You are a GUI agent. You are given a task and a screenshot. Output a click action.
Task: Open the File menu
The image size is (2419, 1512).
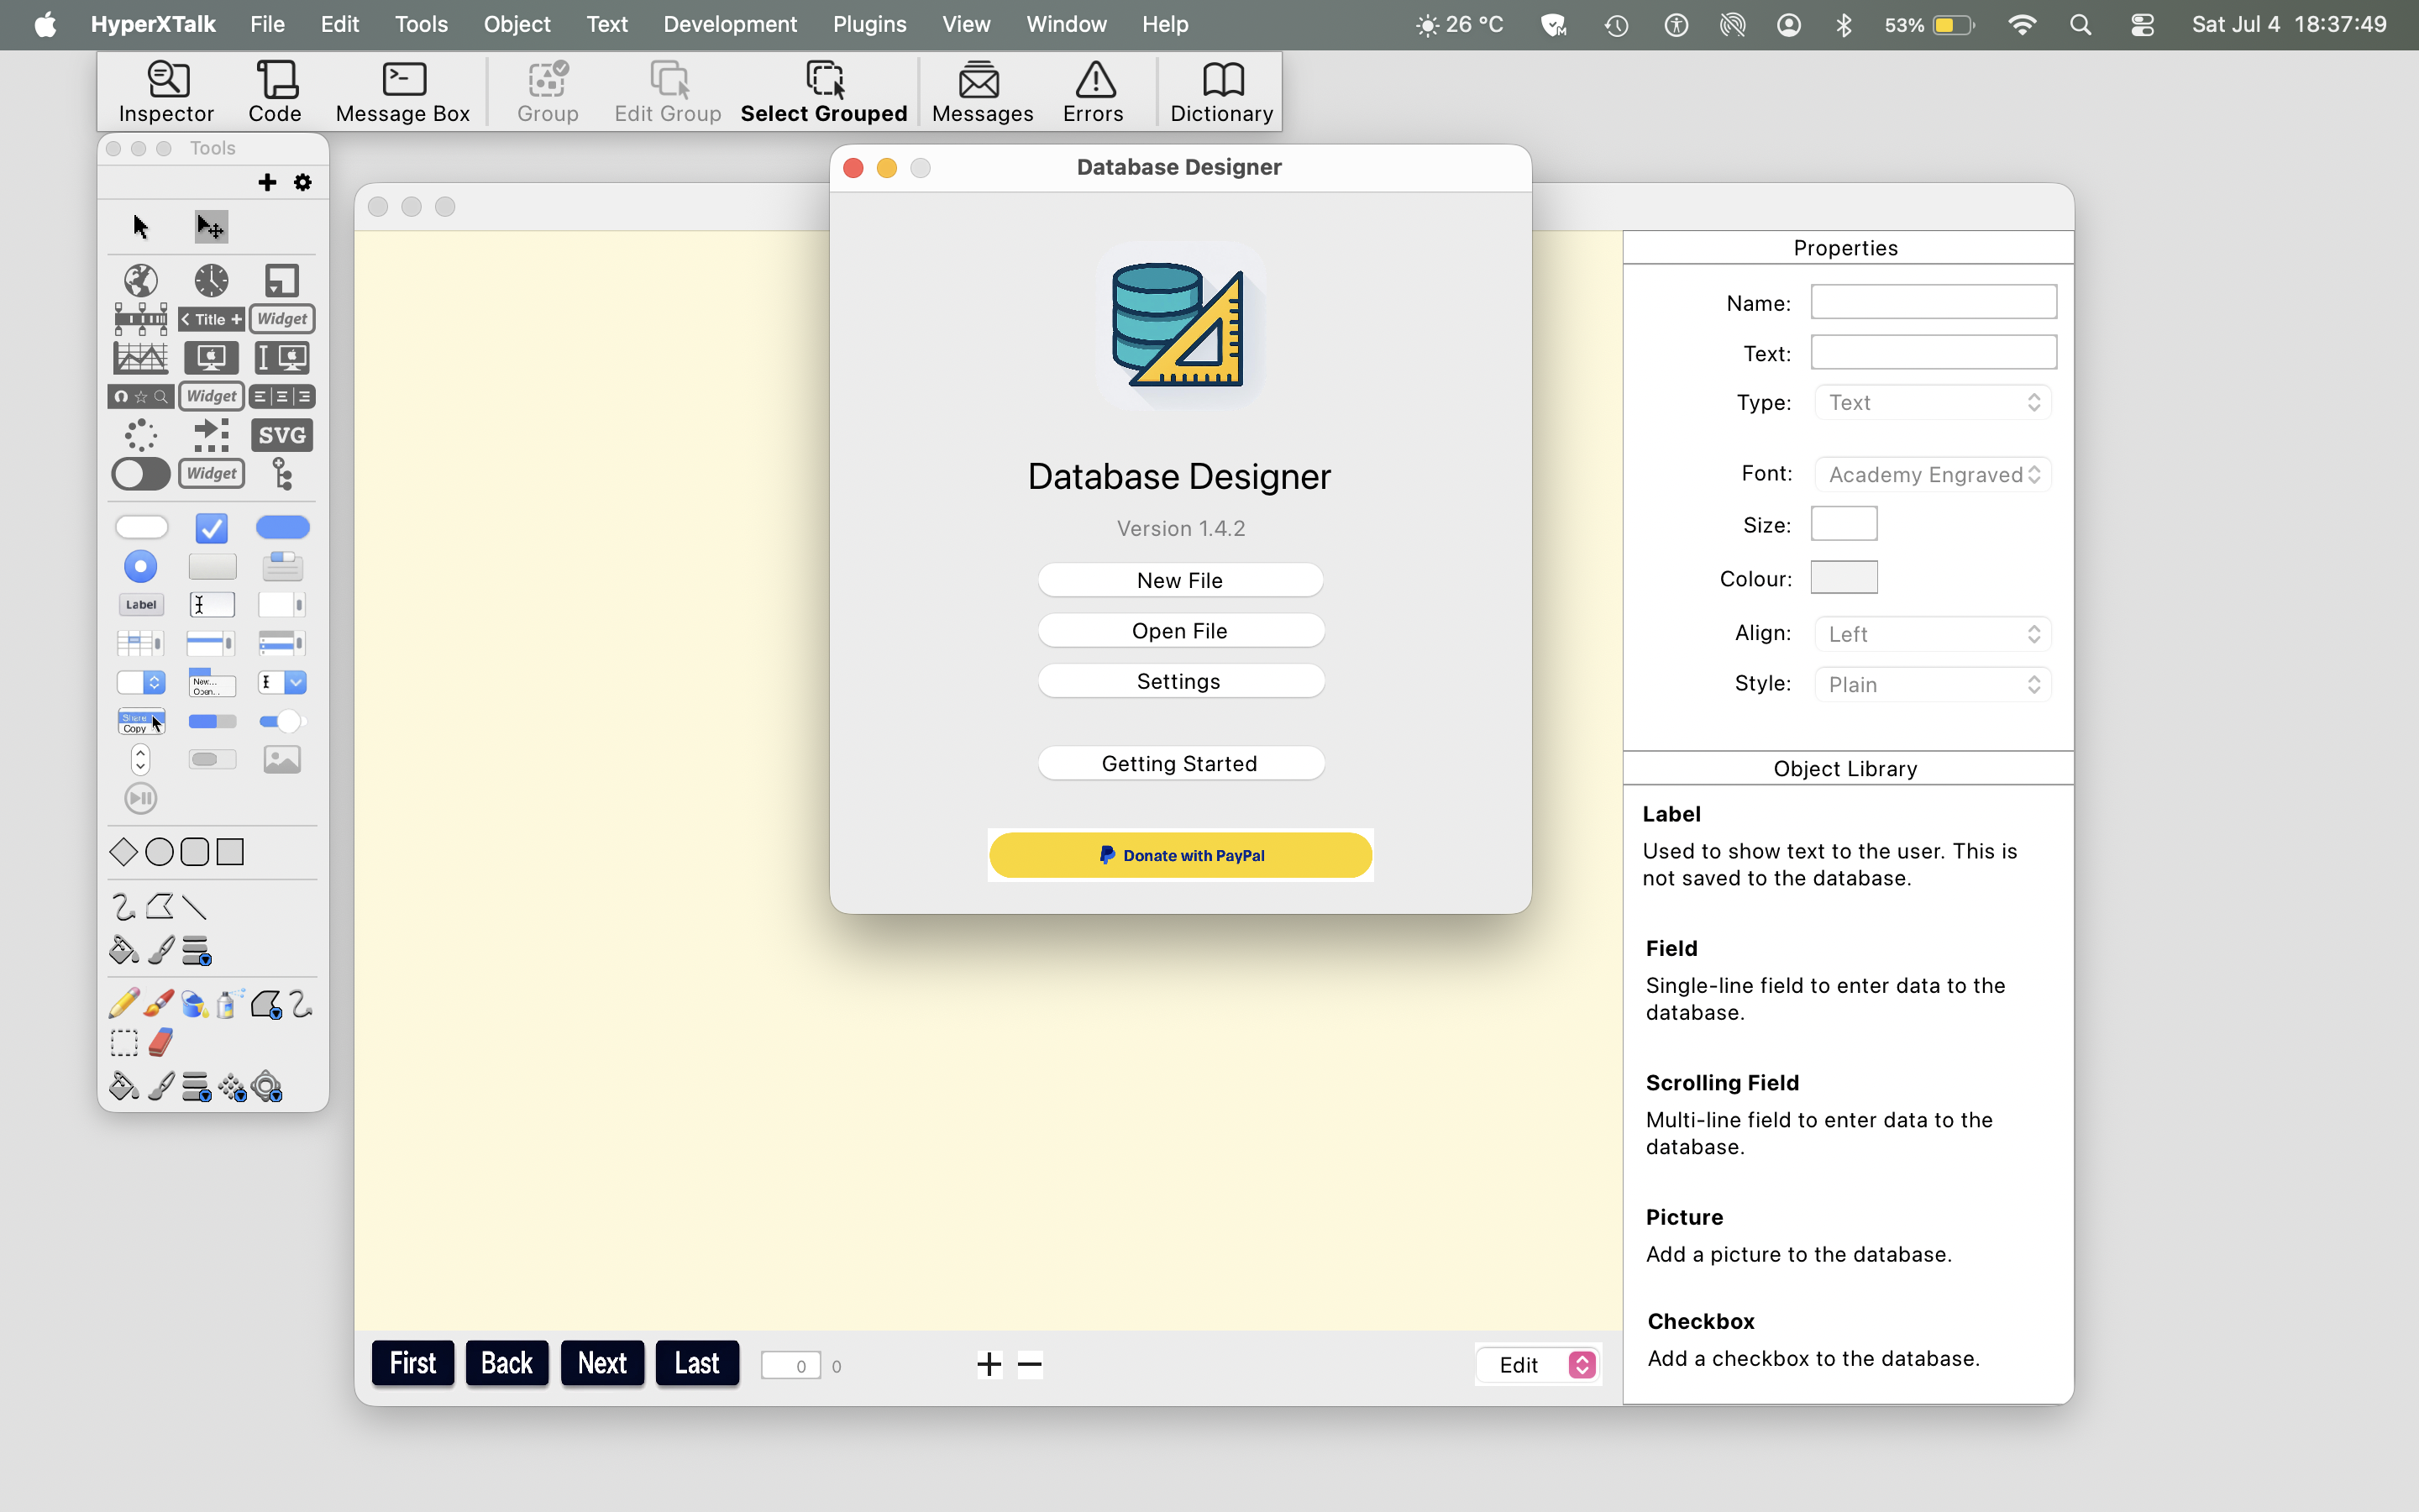tap(267, 24)
